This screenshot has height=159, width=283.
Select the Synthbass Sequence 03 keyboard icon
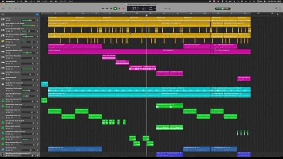[x=3, y=52]
